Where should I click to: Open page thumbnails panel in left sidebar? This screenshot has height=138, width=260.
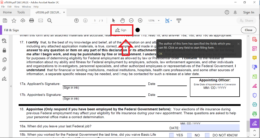pos(4,41)
